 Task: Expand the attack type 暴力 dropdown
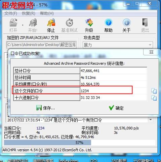pyautogui.click(x=150, y=45)
